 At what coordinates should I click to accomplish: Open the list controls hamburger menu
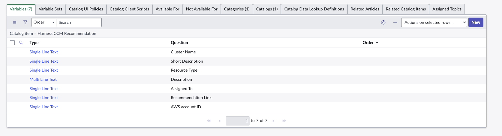click(x=14, y=22)
